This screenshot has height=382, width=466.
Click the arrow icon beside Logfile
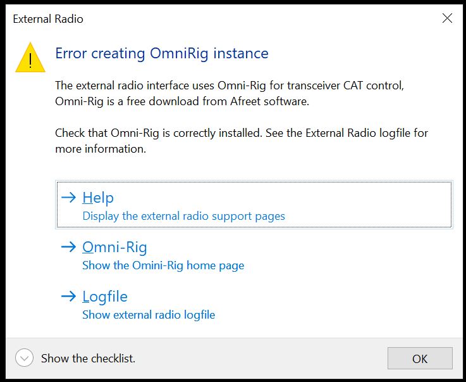[x=68, y=296]
